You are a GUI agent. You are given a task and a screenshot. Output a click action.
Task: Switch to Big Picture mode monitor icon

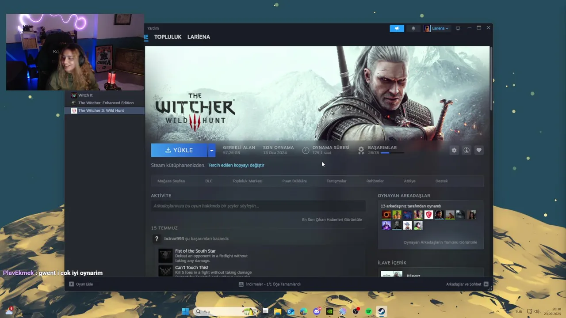pyautogui.click(x=458, y=28)
